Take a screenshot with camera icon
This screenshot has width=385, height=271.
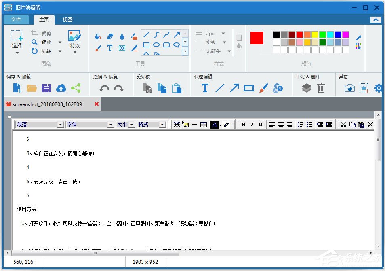point(349,88)
